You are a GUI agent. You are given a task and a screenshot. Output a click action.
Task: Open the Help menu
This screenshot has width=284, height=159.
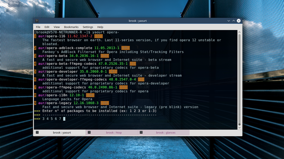[100, 27]
